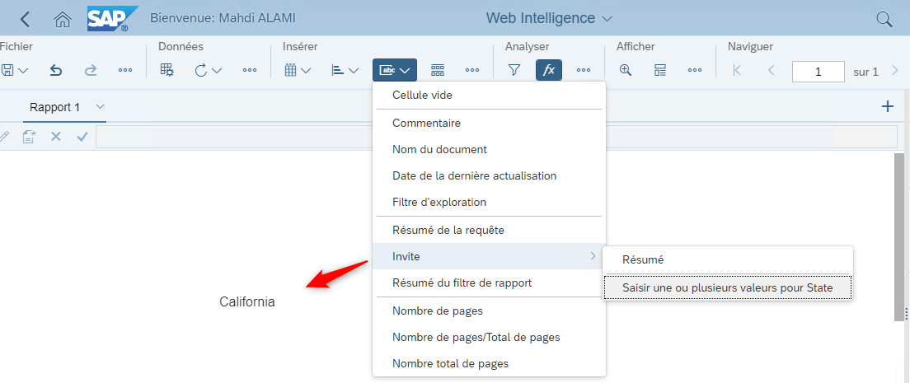Screen dimensions: 910x383
Task: Open the data provider settings icon
Action: tap(167, 70)
